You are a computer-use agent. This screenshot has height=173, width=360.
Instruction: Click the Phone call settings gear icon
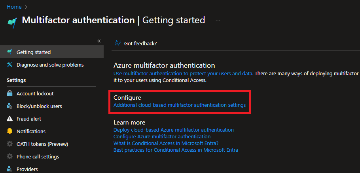pyautogui.click(x=9, y=156)
